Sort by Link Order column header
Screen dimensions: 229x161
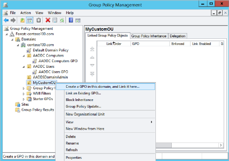114,44
